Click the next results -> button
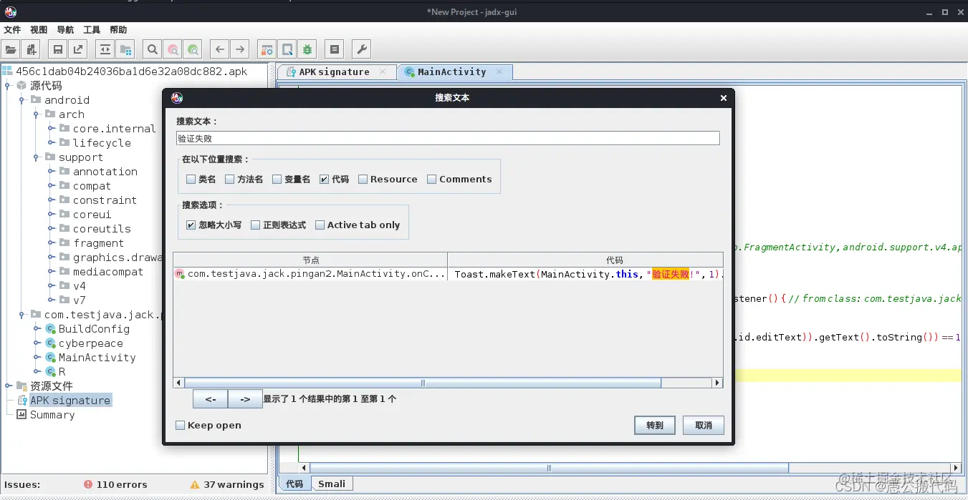Image resolution: width=968 pixels, height=500 pixels. [x=245, y=399]
